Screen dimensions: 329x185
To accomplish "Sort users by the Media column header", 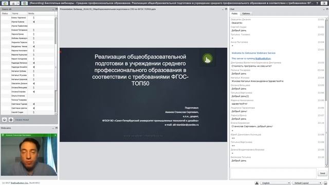I will pos(41,13).
